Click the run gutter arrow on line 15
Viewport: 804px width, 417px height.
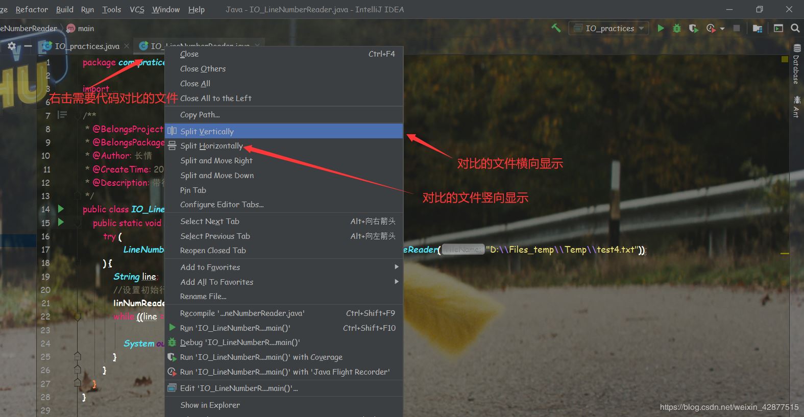click(x=61, y=222)
